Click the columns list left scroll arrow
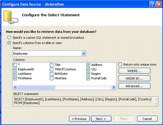Viewport: 163px width, 125px height. [x=15, y=87]
